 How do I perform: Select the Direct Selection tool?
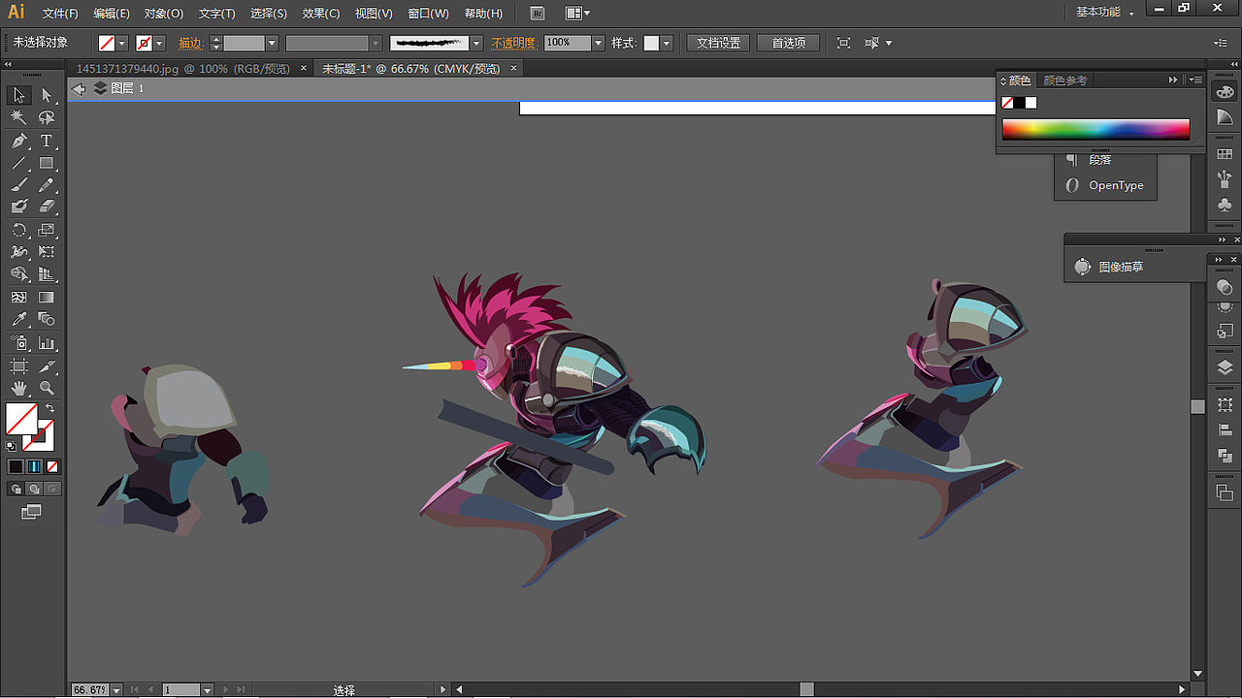(47, 95)
